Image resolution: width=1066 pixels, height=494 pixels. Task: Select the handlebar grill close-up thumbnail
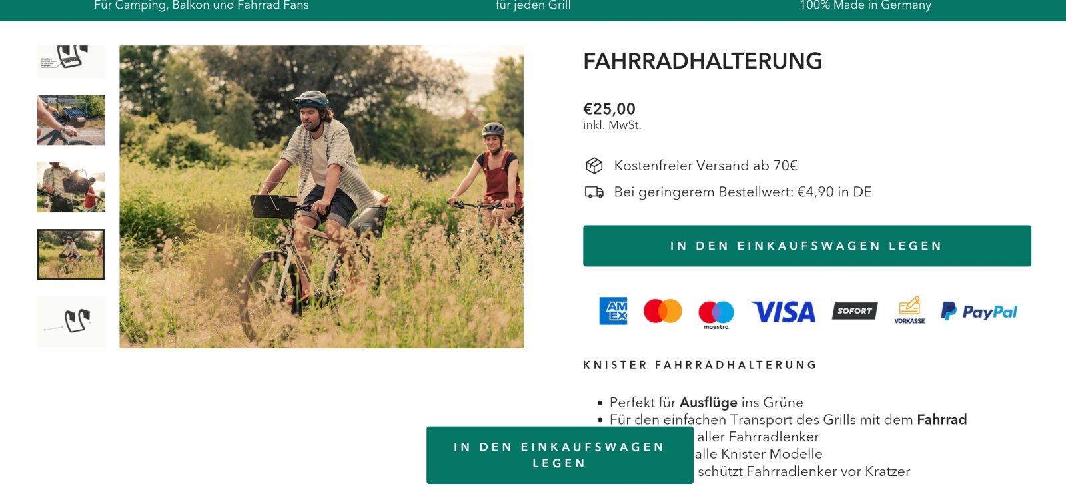[71, 120]
